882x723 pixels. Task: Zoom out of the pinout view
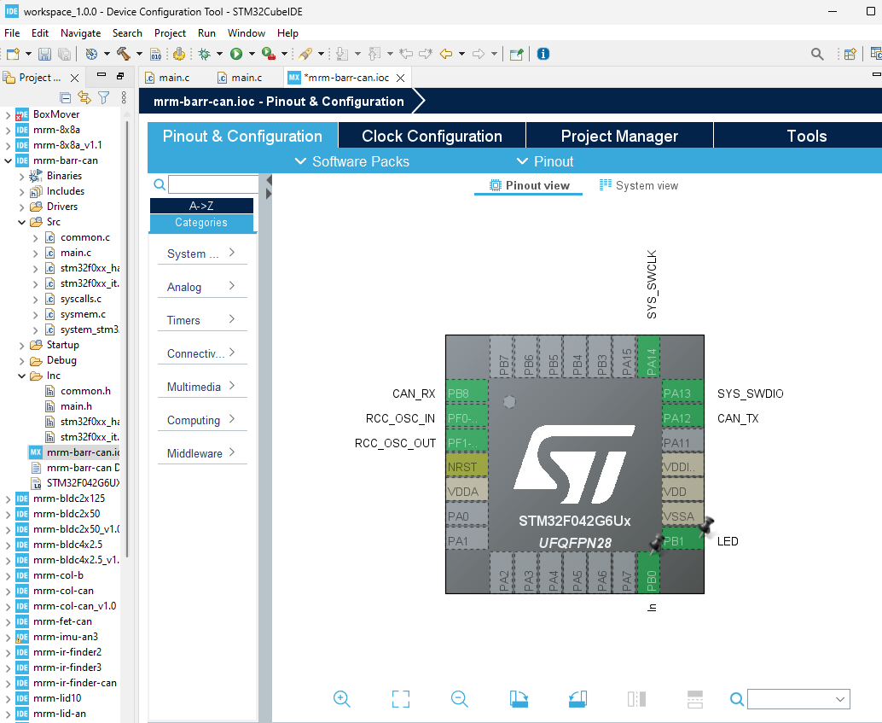pos(460,699)
